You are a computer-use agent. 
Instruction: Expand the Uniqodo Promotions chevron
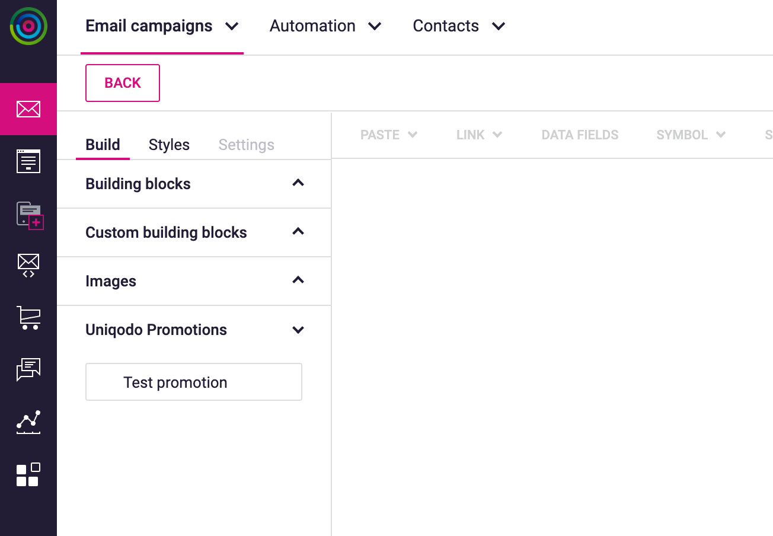[x=298, y=330]
